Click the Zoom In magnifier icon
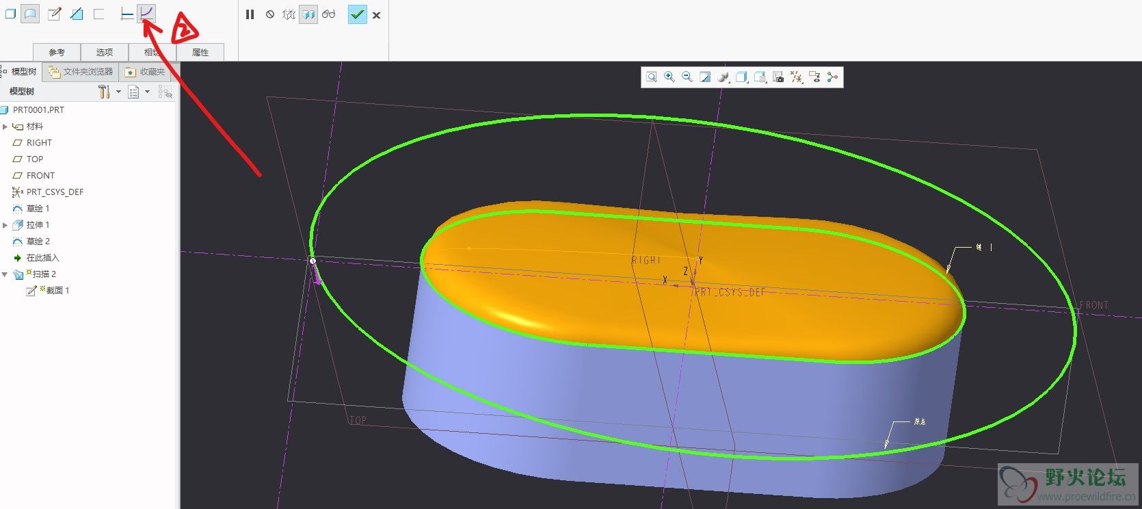1142x509 pixels. pos(669,77)
